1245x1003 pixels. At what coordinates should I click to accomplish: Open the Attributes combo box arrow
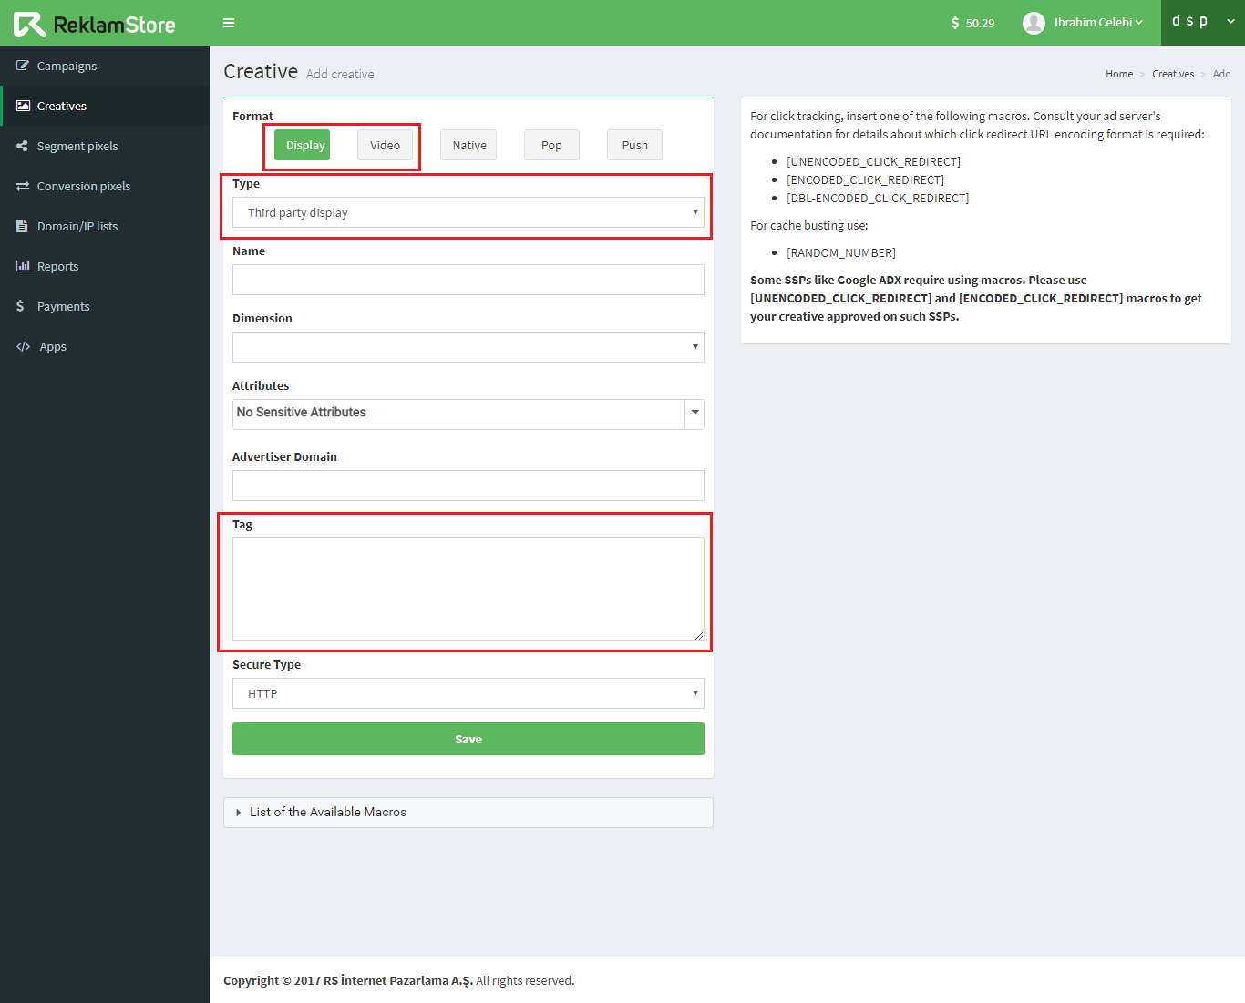point(695,414)
